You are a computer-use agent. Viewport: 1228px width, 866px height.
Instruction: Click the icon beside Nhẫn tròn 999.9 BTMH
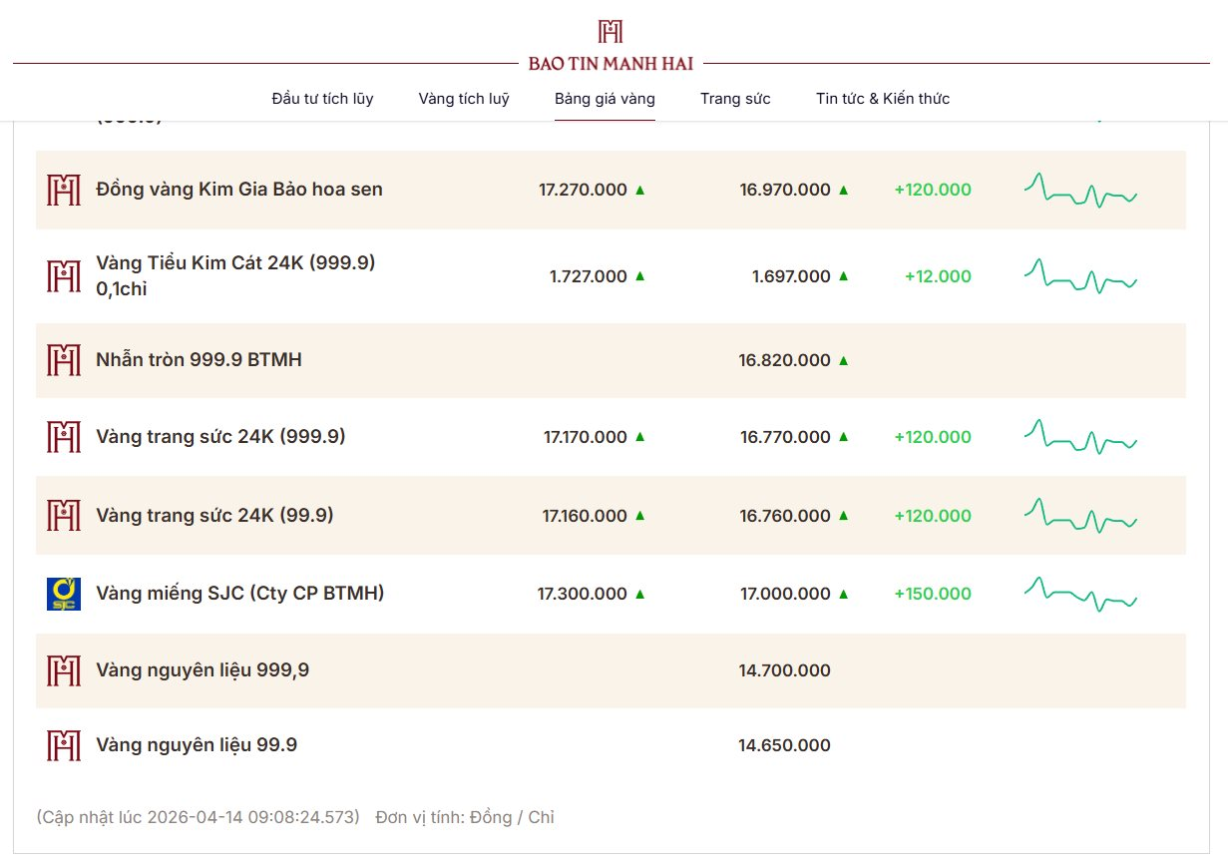point(64,360)
